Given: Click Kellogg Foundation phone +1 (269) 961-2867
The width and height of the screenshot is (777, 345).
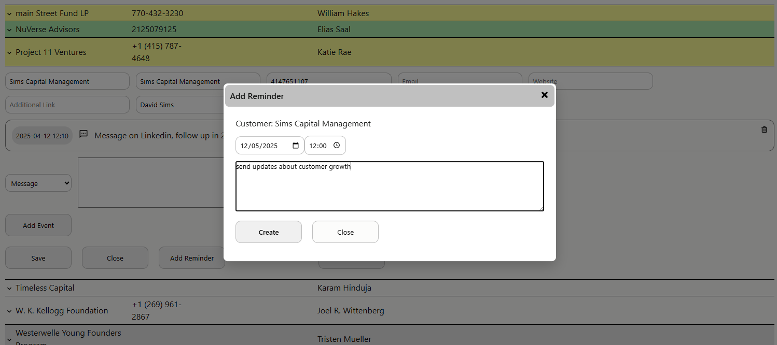Looking at the screenshot, I should click(157, 311).
